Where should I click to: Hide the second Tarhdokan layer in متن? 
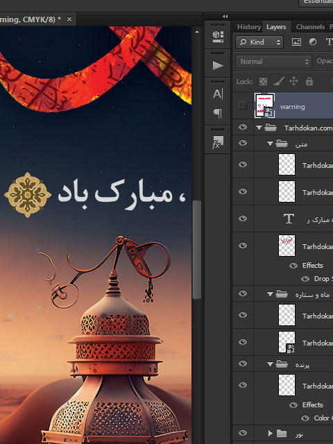243,191
